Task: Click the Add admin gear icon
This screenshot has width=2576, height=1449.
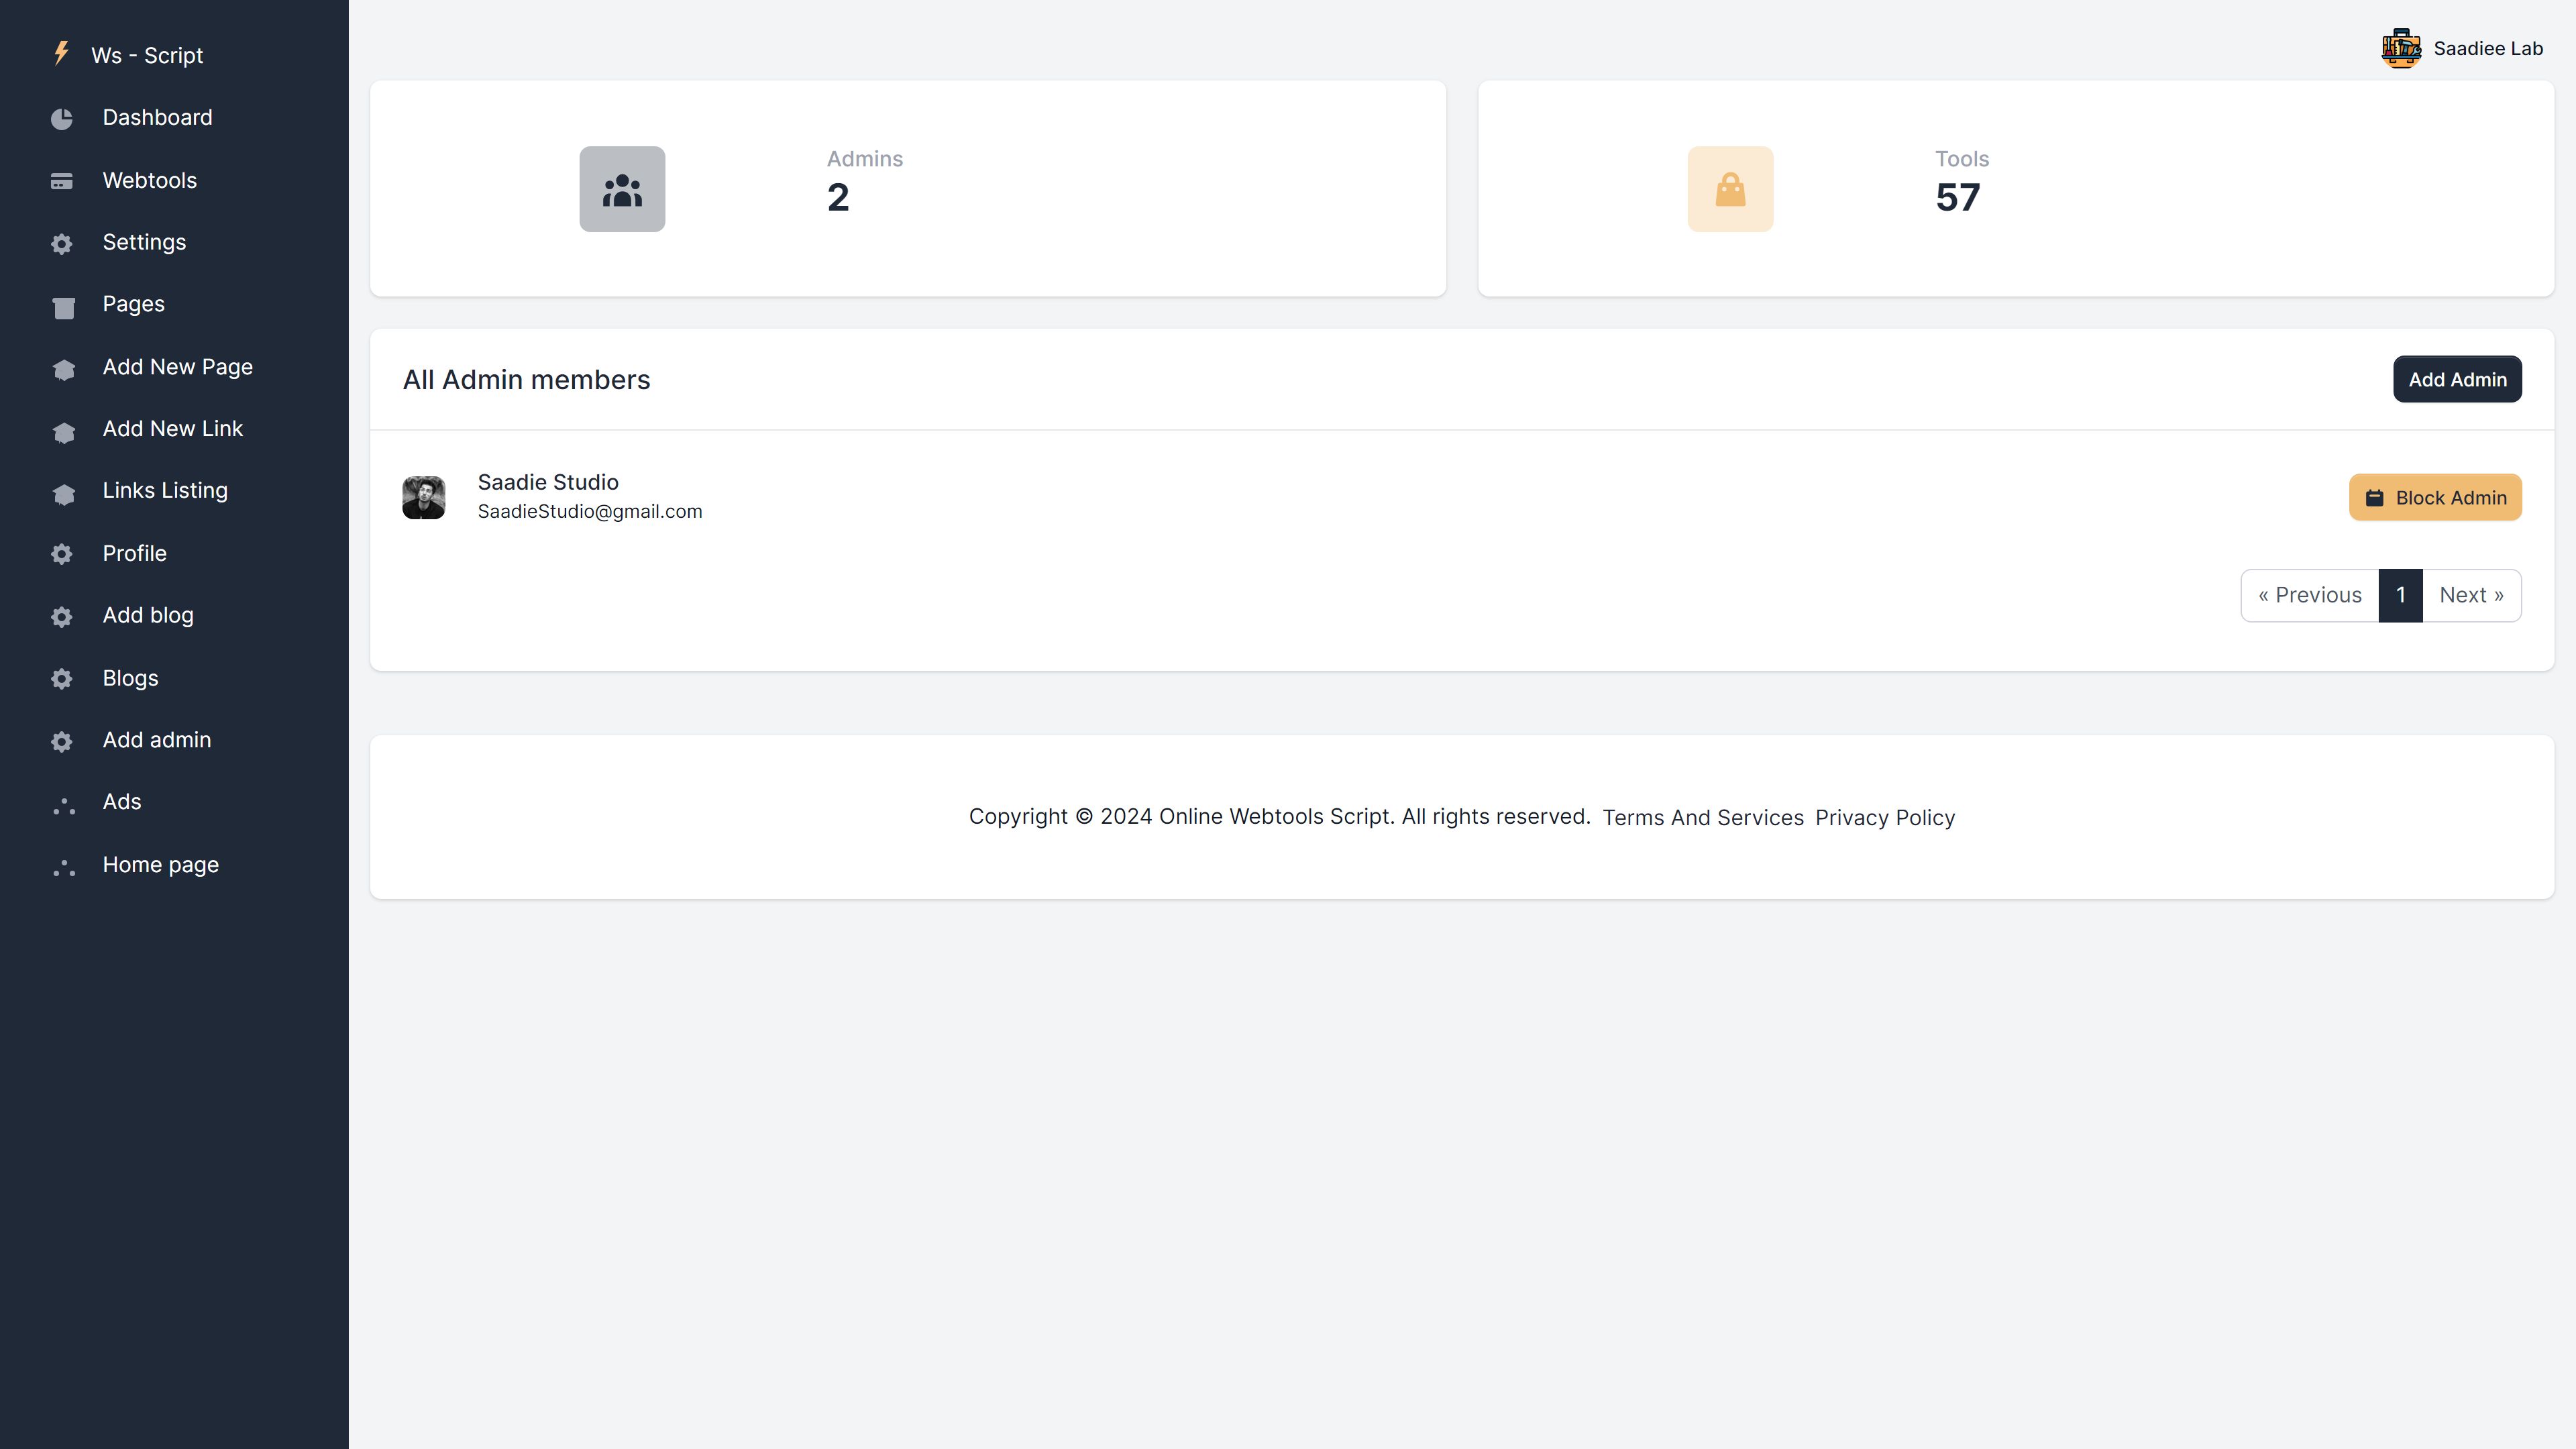Action: tap(62, 741)
